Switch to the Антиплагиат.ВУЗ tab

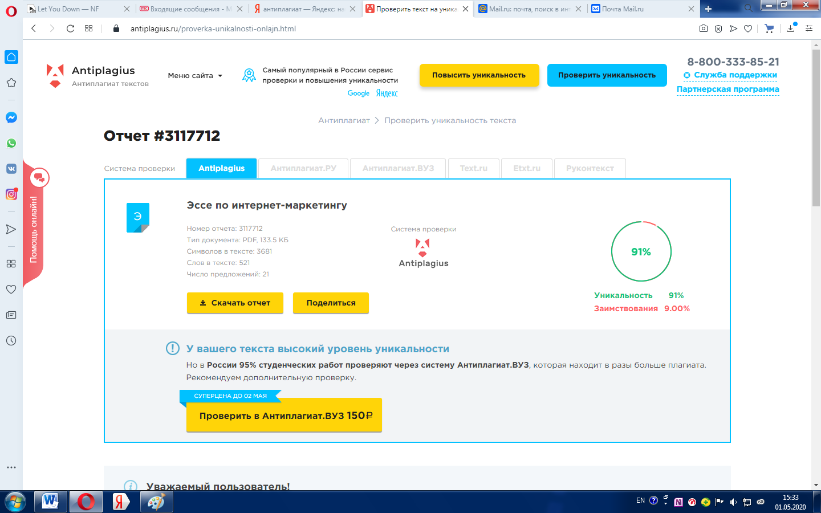tap(398, 168)
